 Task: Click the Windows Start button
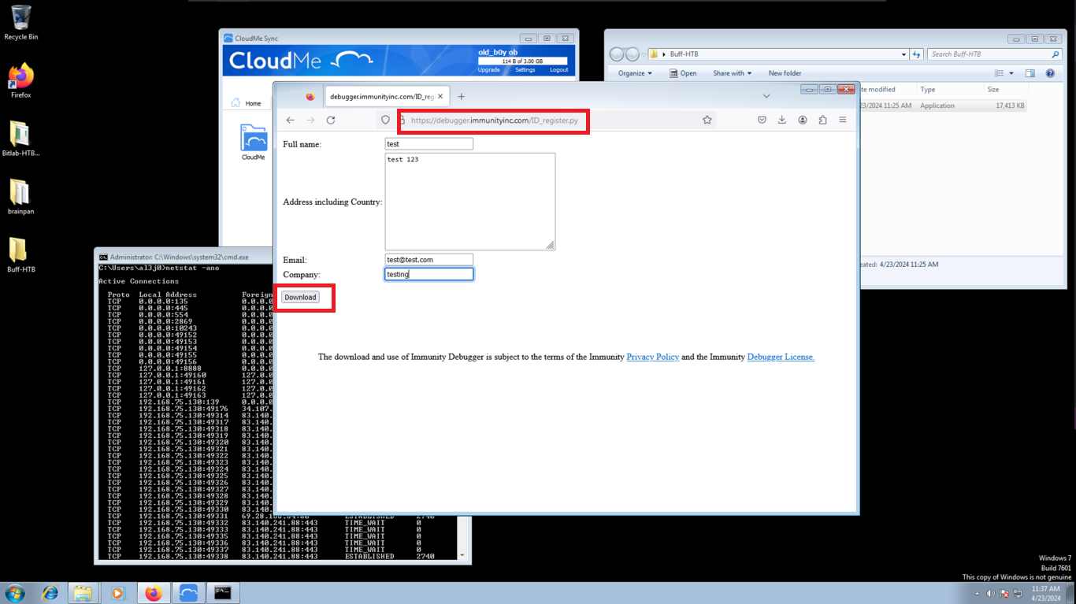pyautogui.click(x=15, y=593)
